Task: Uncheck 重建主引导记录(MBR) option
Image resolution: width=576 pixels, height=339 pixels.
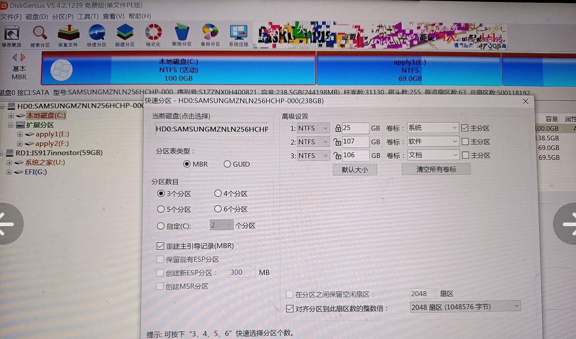Action: point(160,246)
